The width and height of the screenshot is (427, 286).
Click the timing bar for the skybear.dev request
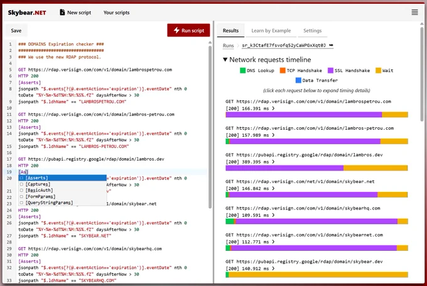tap(316, 275)
